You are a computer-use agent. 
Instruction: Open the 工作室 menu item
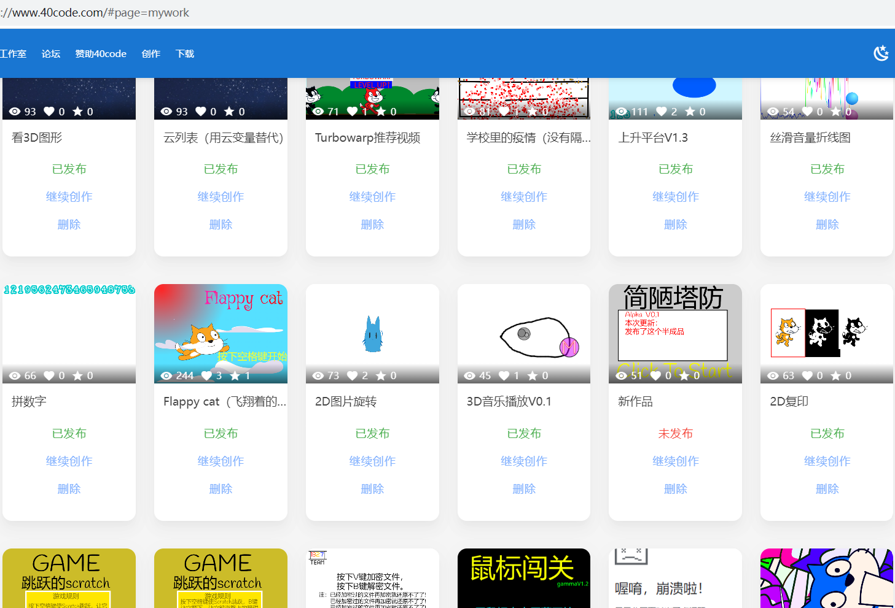coord(14,53)
